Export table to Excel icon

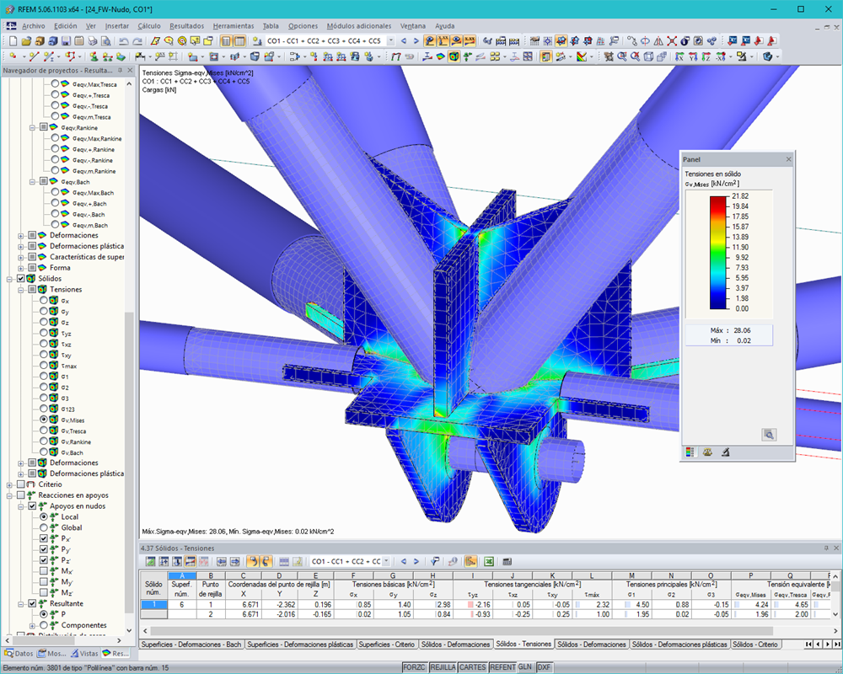489,562
